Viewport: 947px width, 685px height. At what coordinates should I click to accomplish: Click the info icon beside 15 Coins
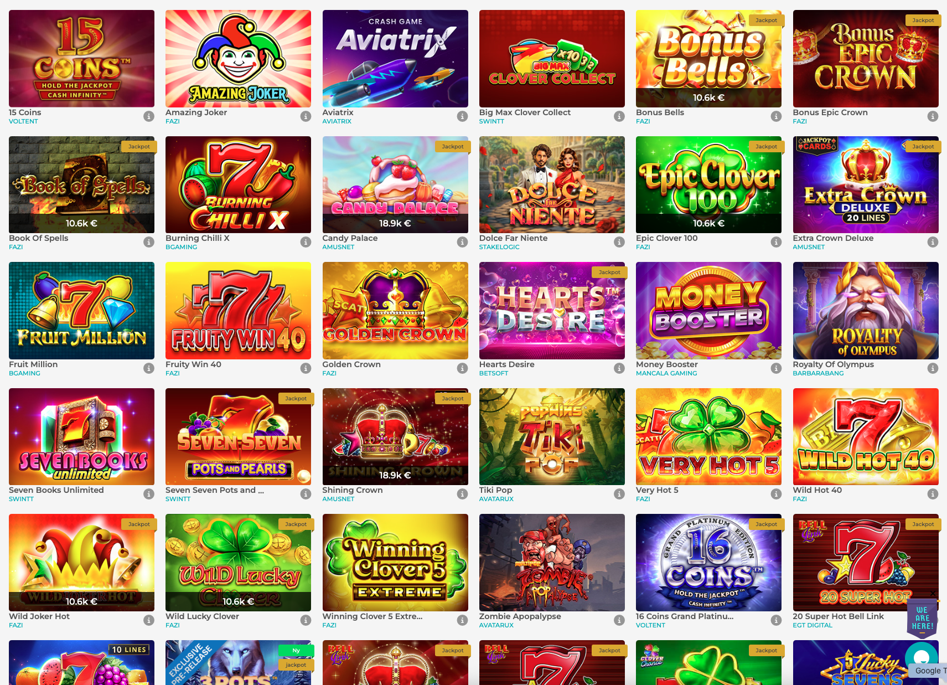[x=149, y=116]
